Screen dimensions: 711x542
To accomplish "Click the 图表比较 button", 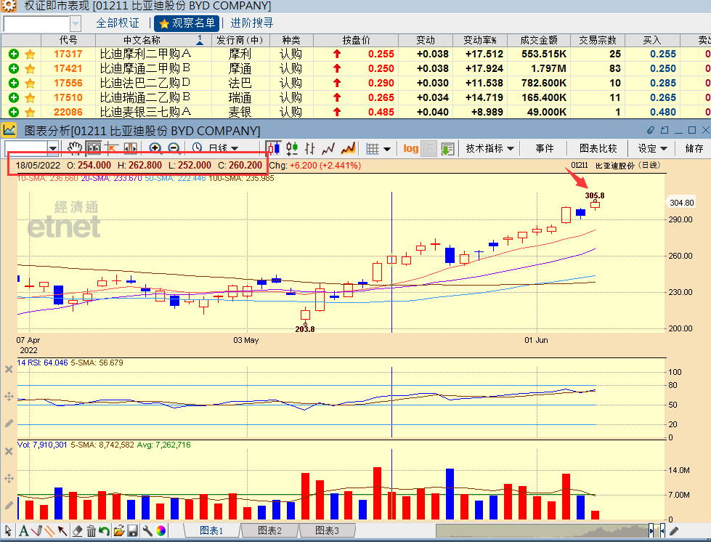I will (598, 148).
